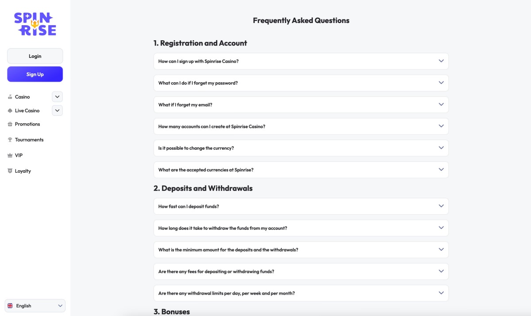The height and width of the screenshot is (316, 531).
Task: Expand 'What if I forget my email' chevron
Action: (441, 104)
